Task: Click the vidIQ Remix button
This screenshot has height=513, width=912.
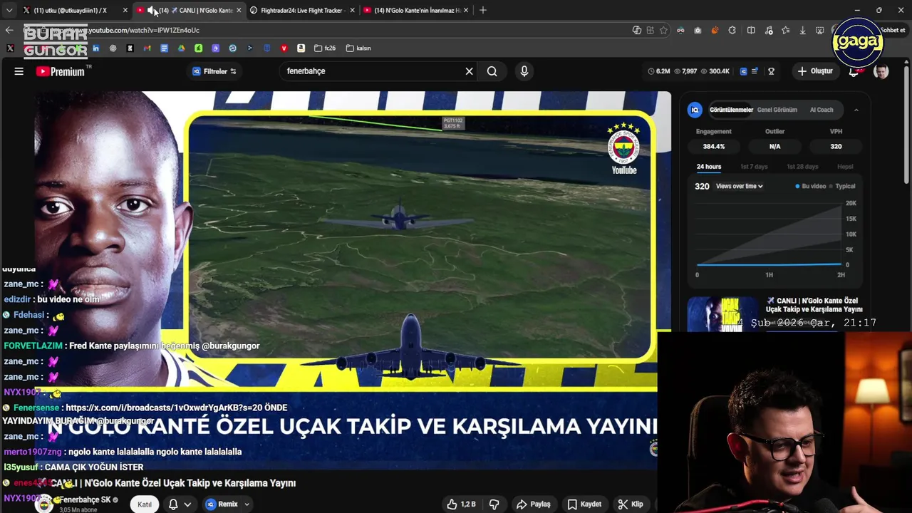Action: (222, 504)
